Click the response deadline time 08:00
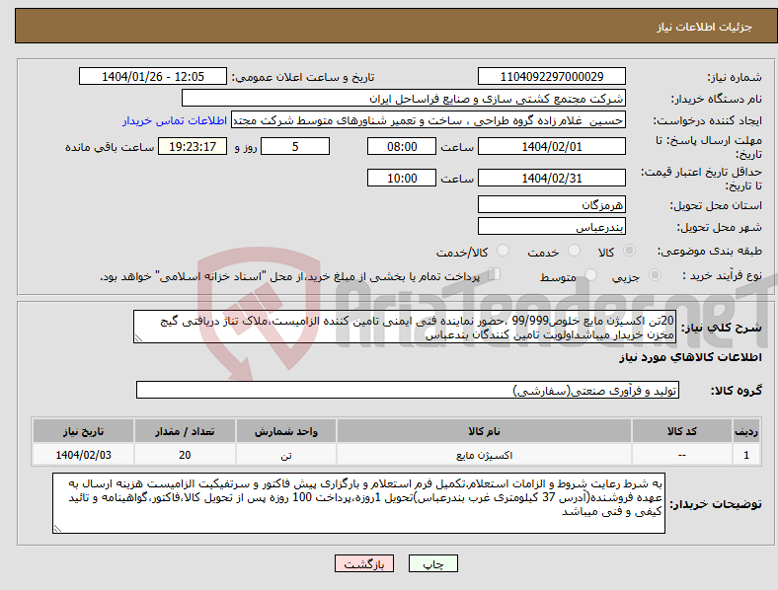778x590 pixels. 402,146
